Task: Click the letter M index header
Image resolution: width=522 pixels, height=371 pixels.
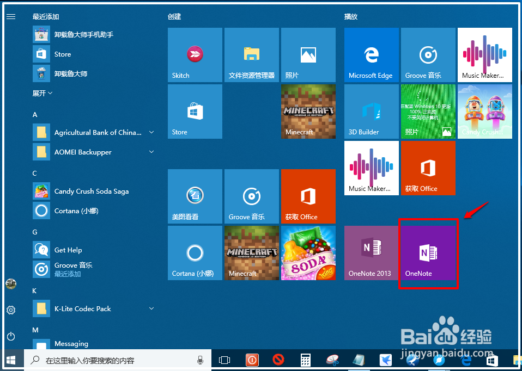Action: coord(35,330)
